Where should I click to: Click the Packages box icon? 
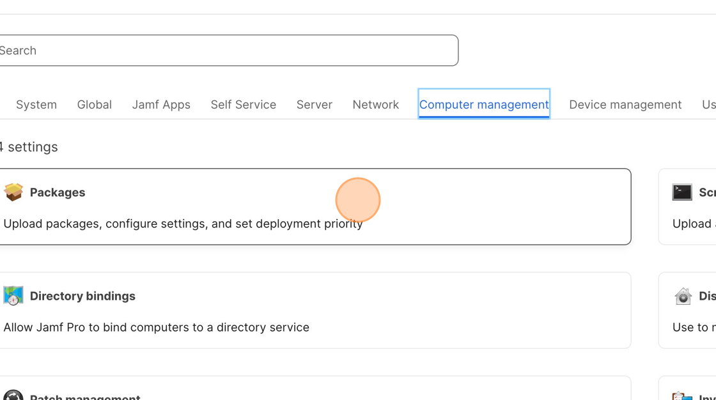click(13, 192)
